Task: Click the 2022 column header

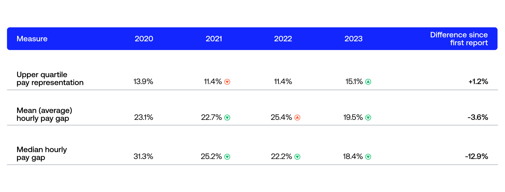Action: (x=283, y=39)
